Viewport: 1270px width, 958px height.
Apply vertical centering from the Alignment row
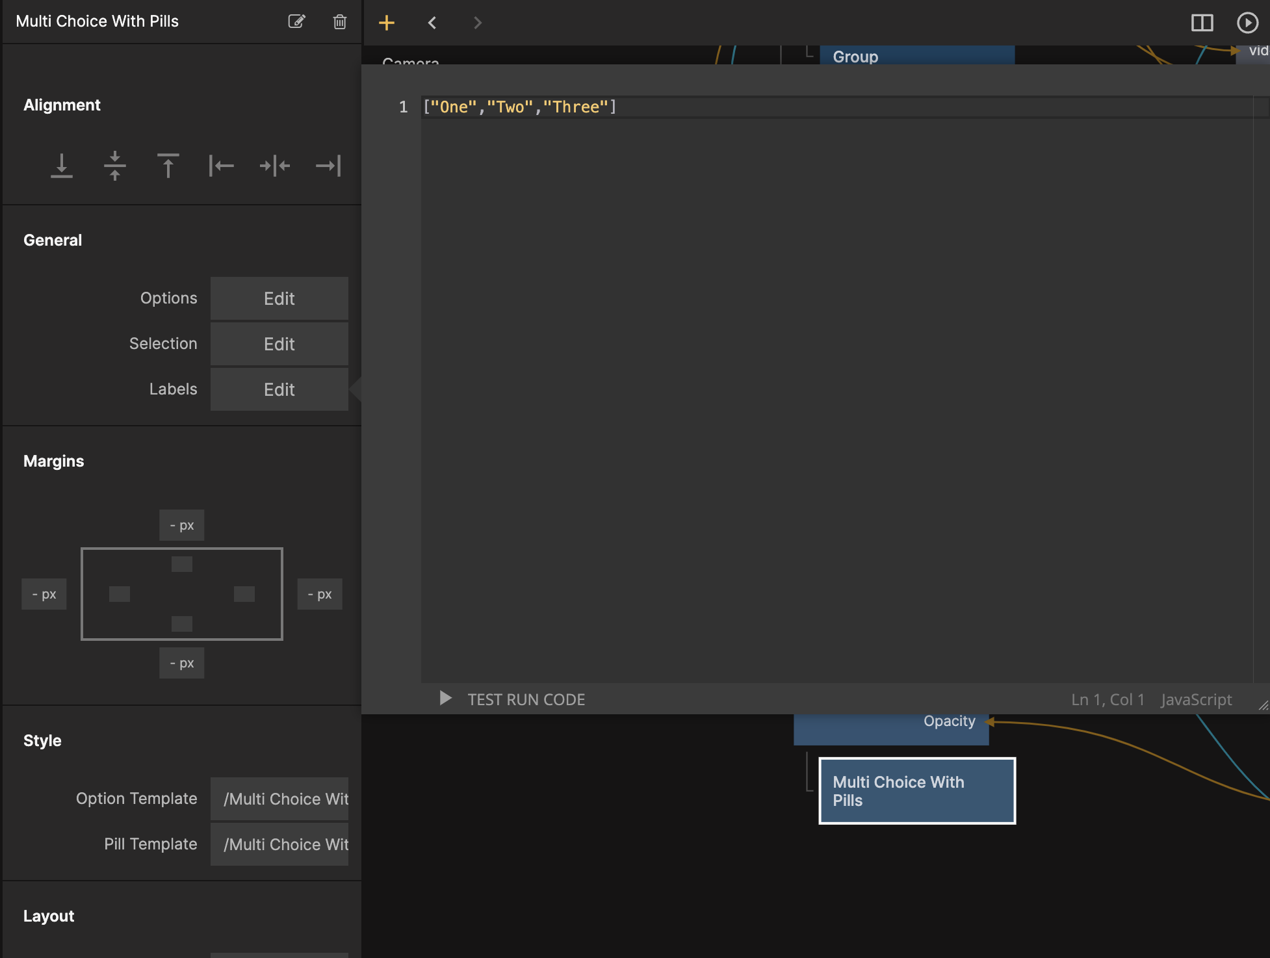pos(114,166)
